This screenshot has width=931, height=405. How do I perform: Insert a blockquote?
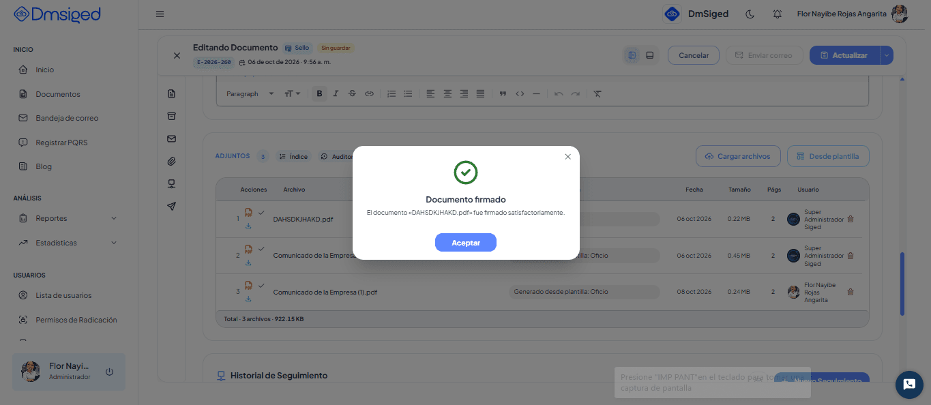[503, 93]
